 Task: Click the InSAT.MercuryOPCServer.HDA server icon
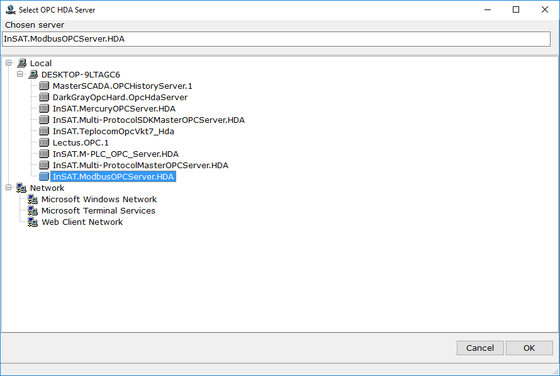[x=44, y=109]
